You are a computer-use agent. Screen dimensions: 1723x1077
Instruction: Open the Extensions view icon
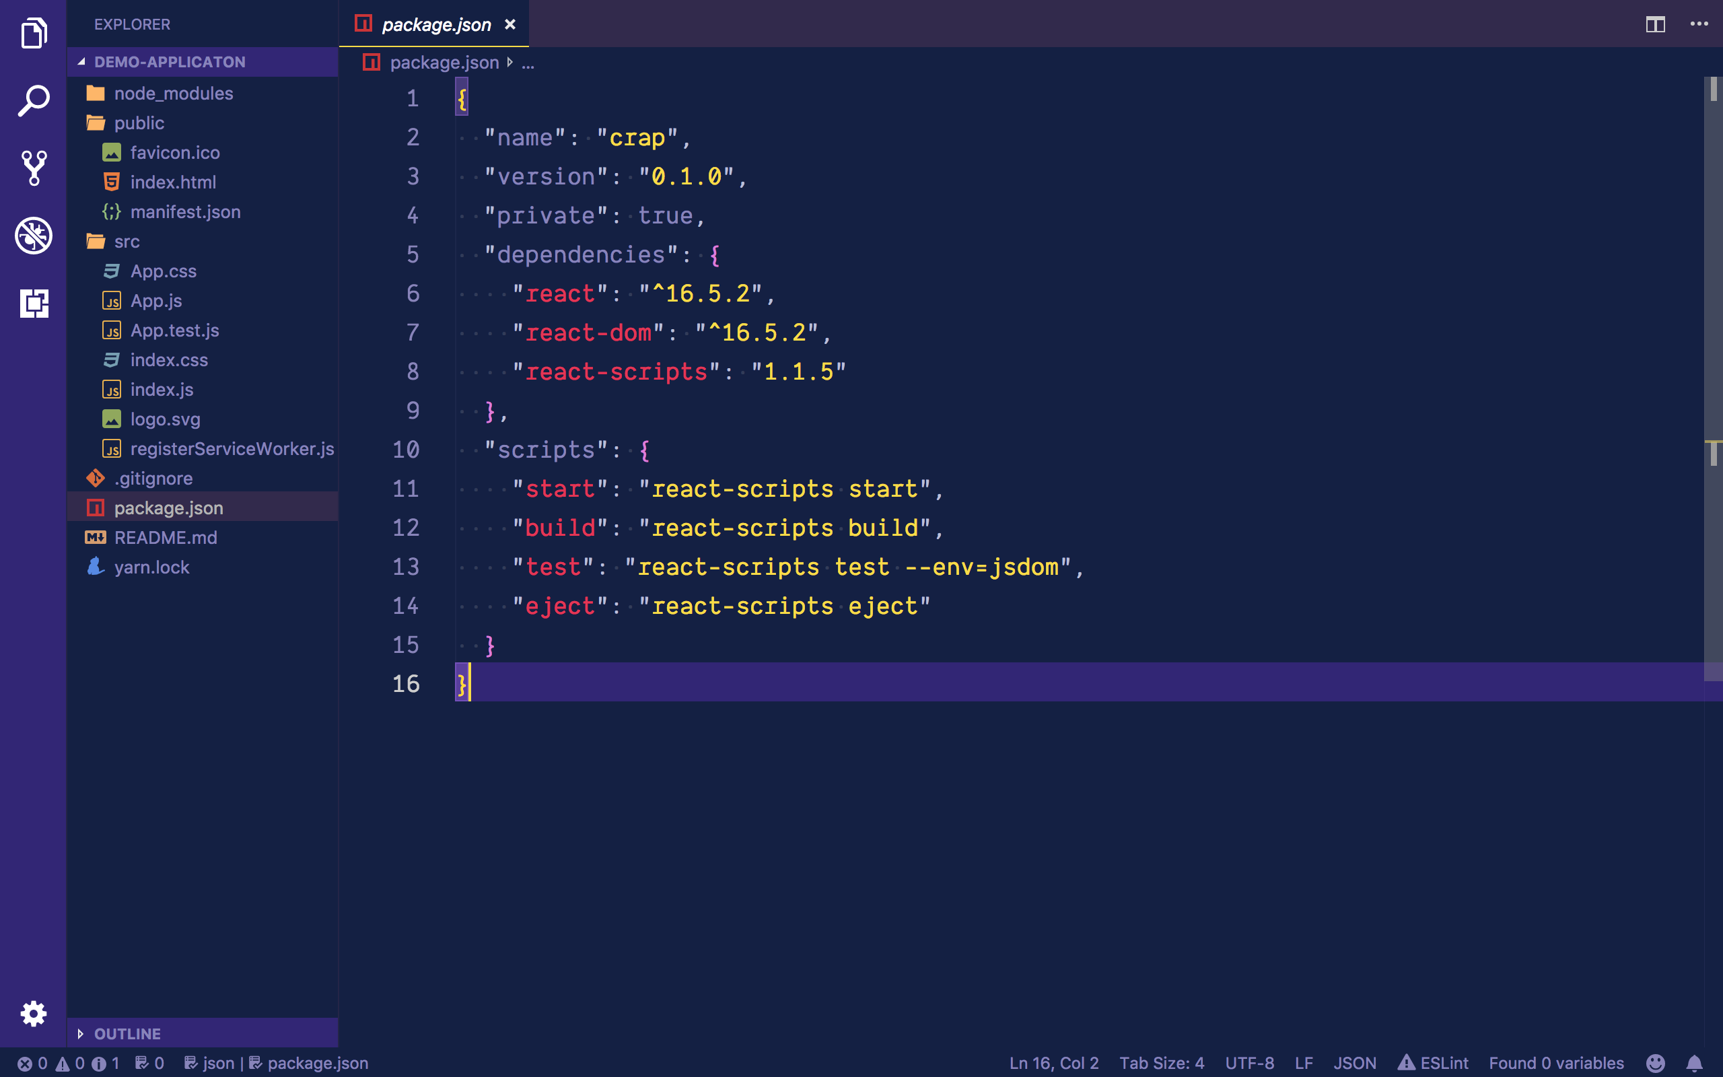[x=34, y=304]
